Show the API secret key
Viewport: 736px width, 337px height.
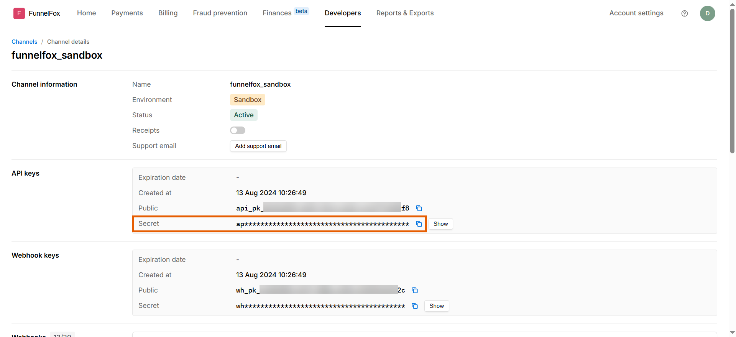tap(441, 224)
